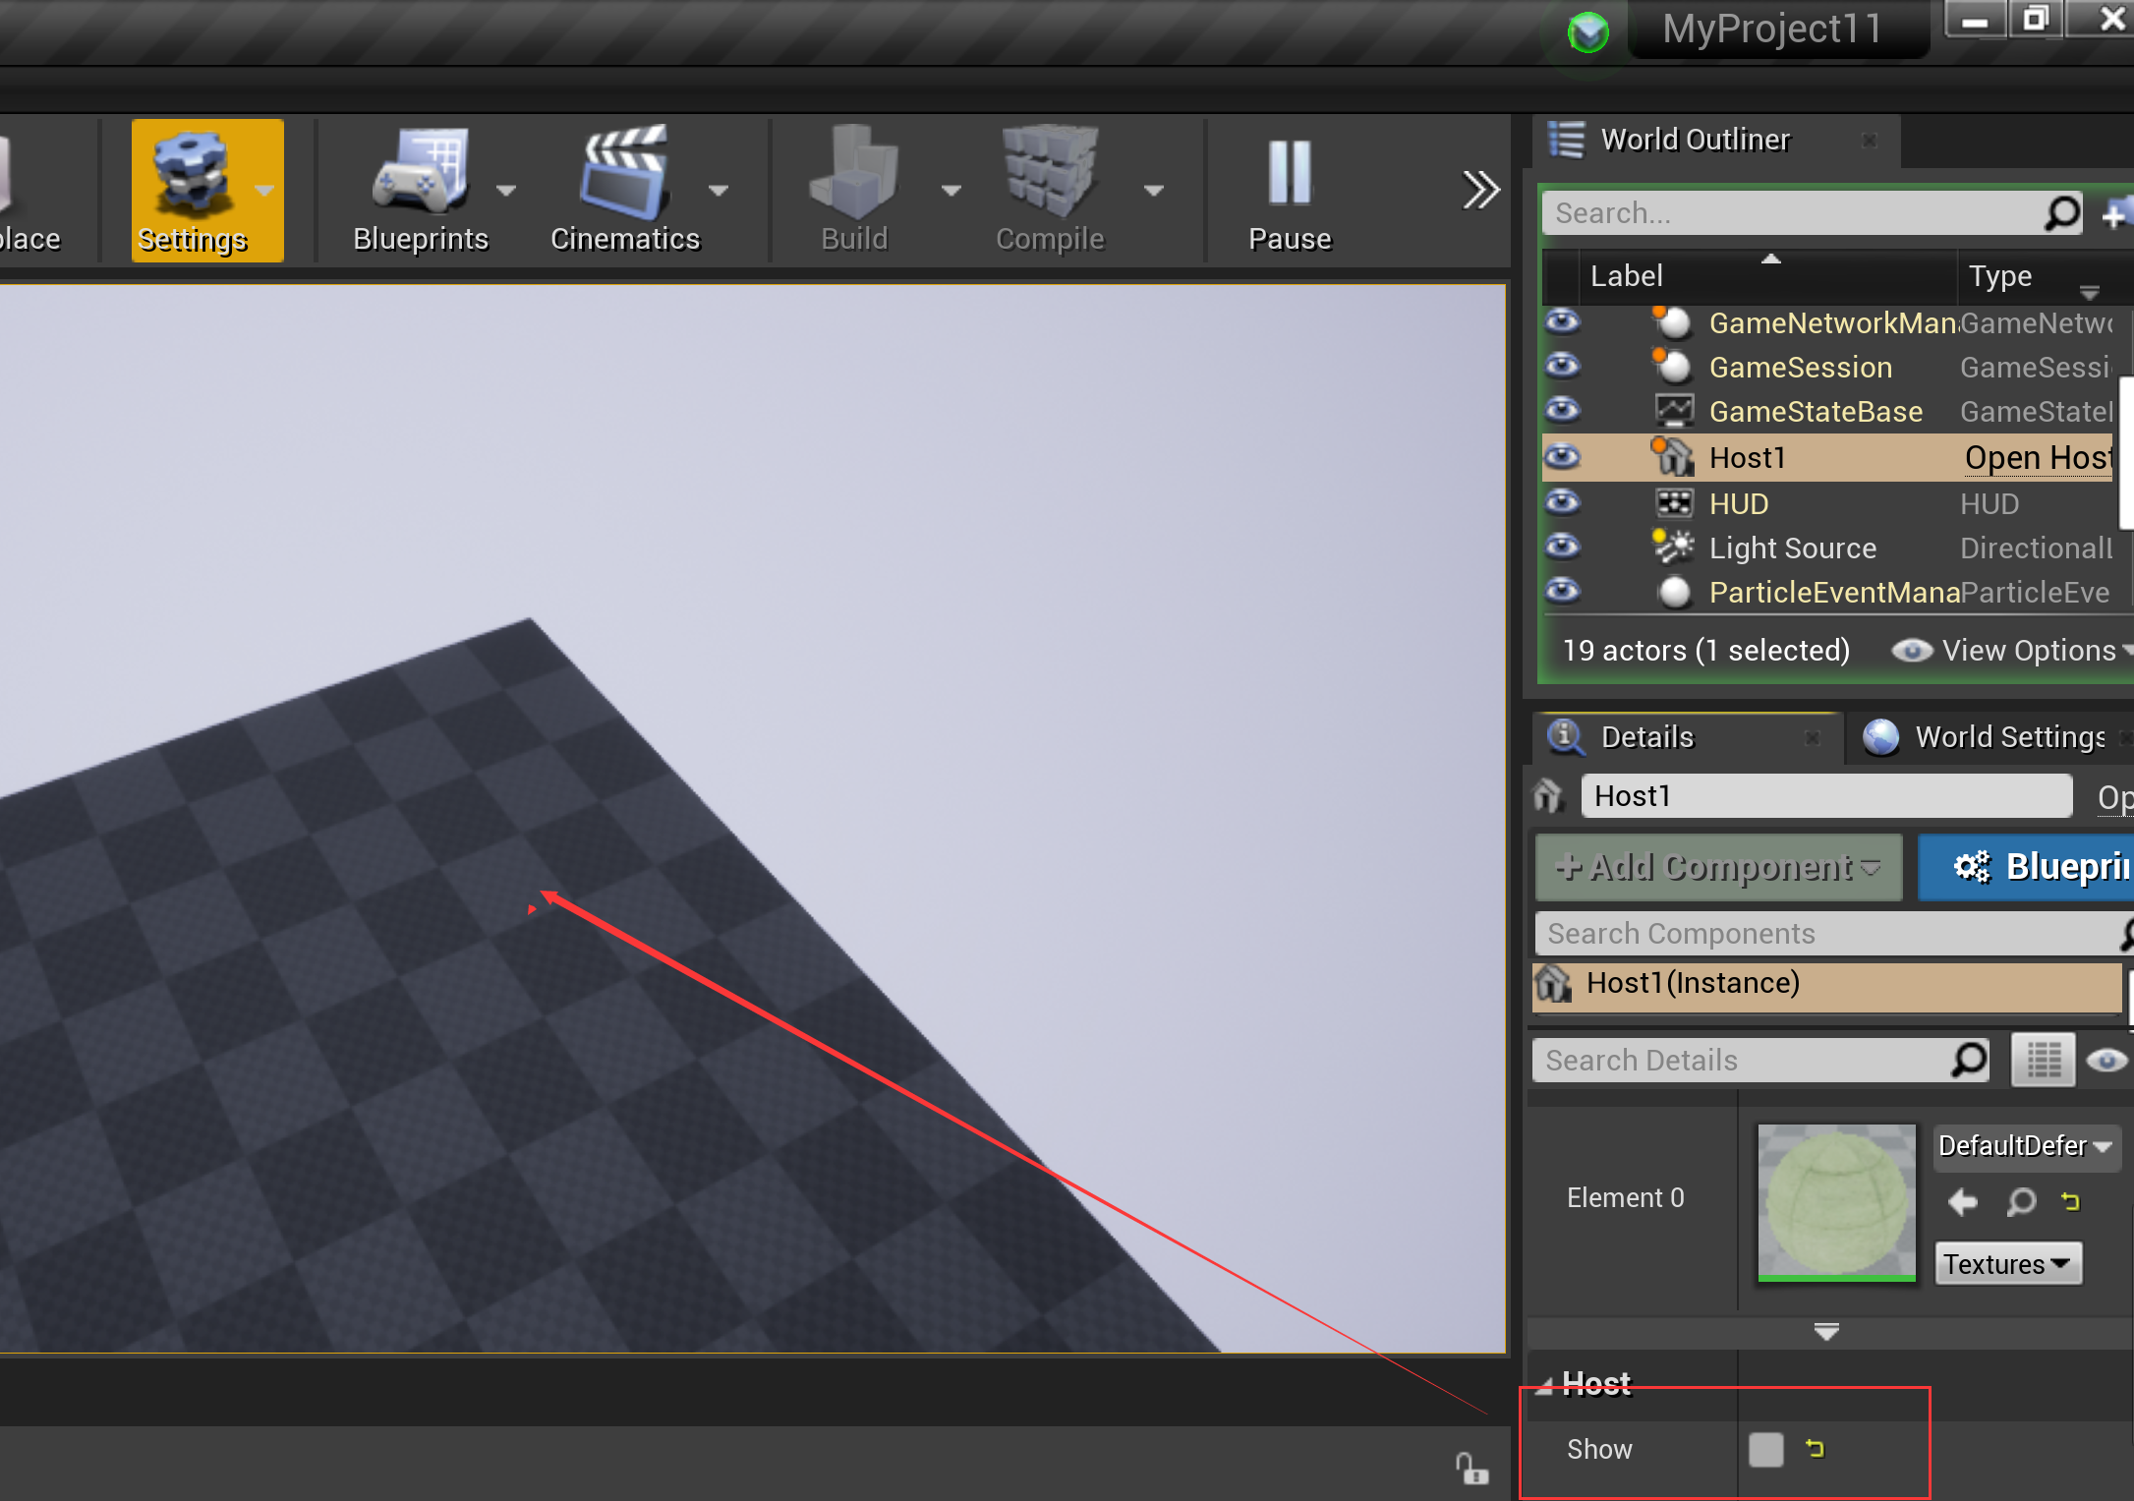Image resolution: width=2134 pixels, height=1501 pixels.
Task: Open the Textures dropdown
Action: click(x=2007, y=1264)
